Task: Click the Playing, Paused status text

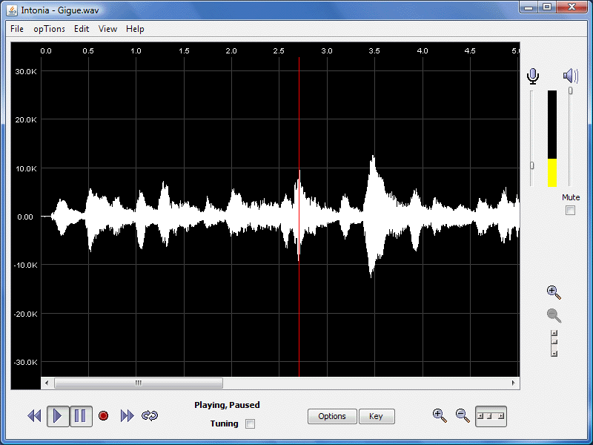Action: (227, 405)
